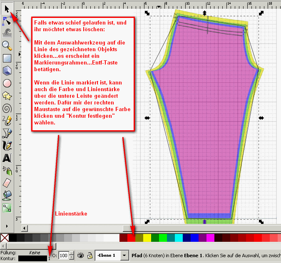Toggle the layer lock icon
The height and width of the screenshot is (263, 281).
90,255
